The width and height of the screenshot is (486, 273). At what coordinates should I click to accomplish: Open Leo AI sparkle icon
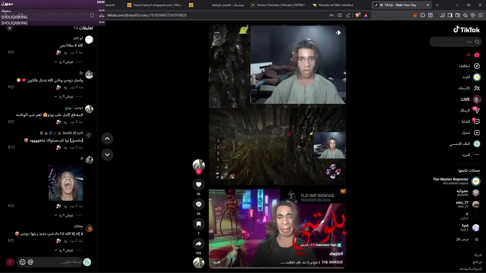coord(465,15)
